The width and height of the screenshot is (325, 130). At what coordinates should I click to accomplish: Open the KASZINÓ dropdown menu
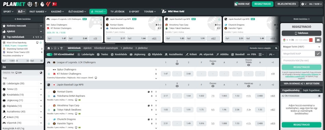coord(57,12)
